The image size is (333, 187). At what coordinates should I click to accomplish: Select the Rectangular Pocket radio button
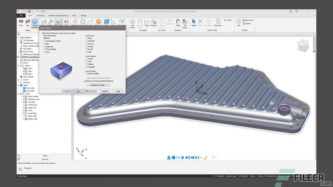[45, 41]
